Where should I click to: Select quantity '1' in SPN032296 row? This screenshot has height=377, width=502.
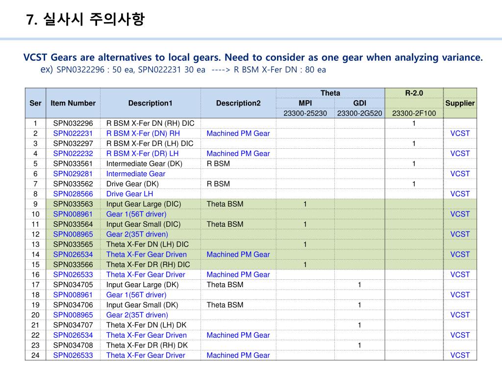[x=414, y=123]
